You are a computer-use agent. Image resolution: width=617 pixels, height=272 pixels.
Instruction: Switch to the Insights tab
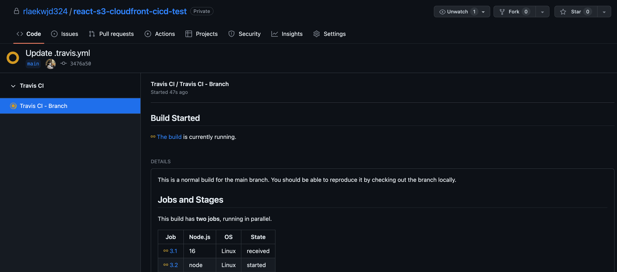coord(287,34)
